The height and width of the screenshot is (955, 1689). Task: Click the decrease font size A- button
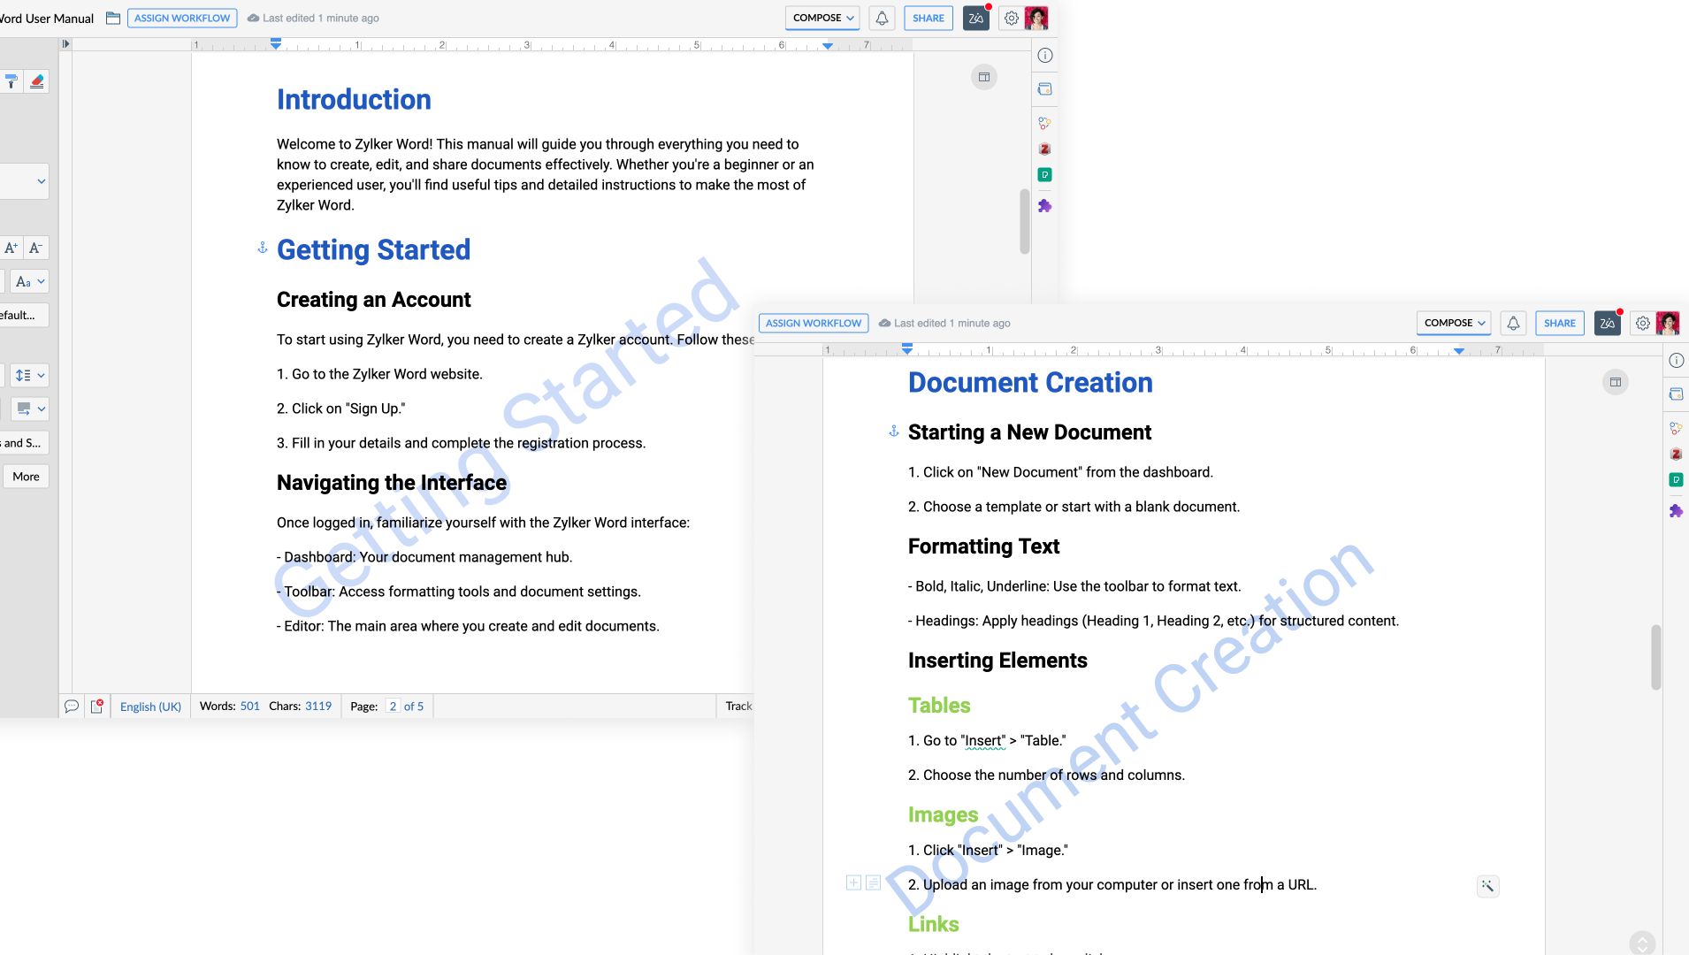pos(35,248)
